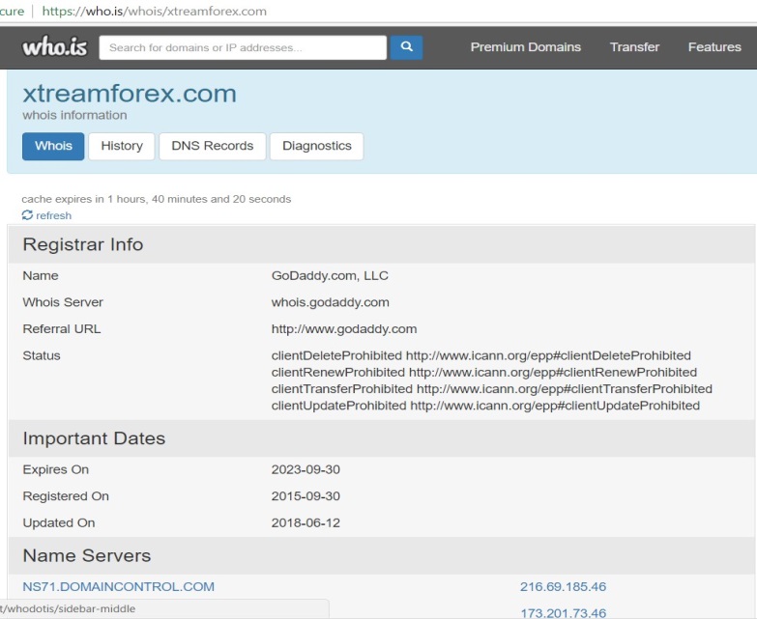Click the refresh link
Screen dimensions: 757x619
coord(53,215)
